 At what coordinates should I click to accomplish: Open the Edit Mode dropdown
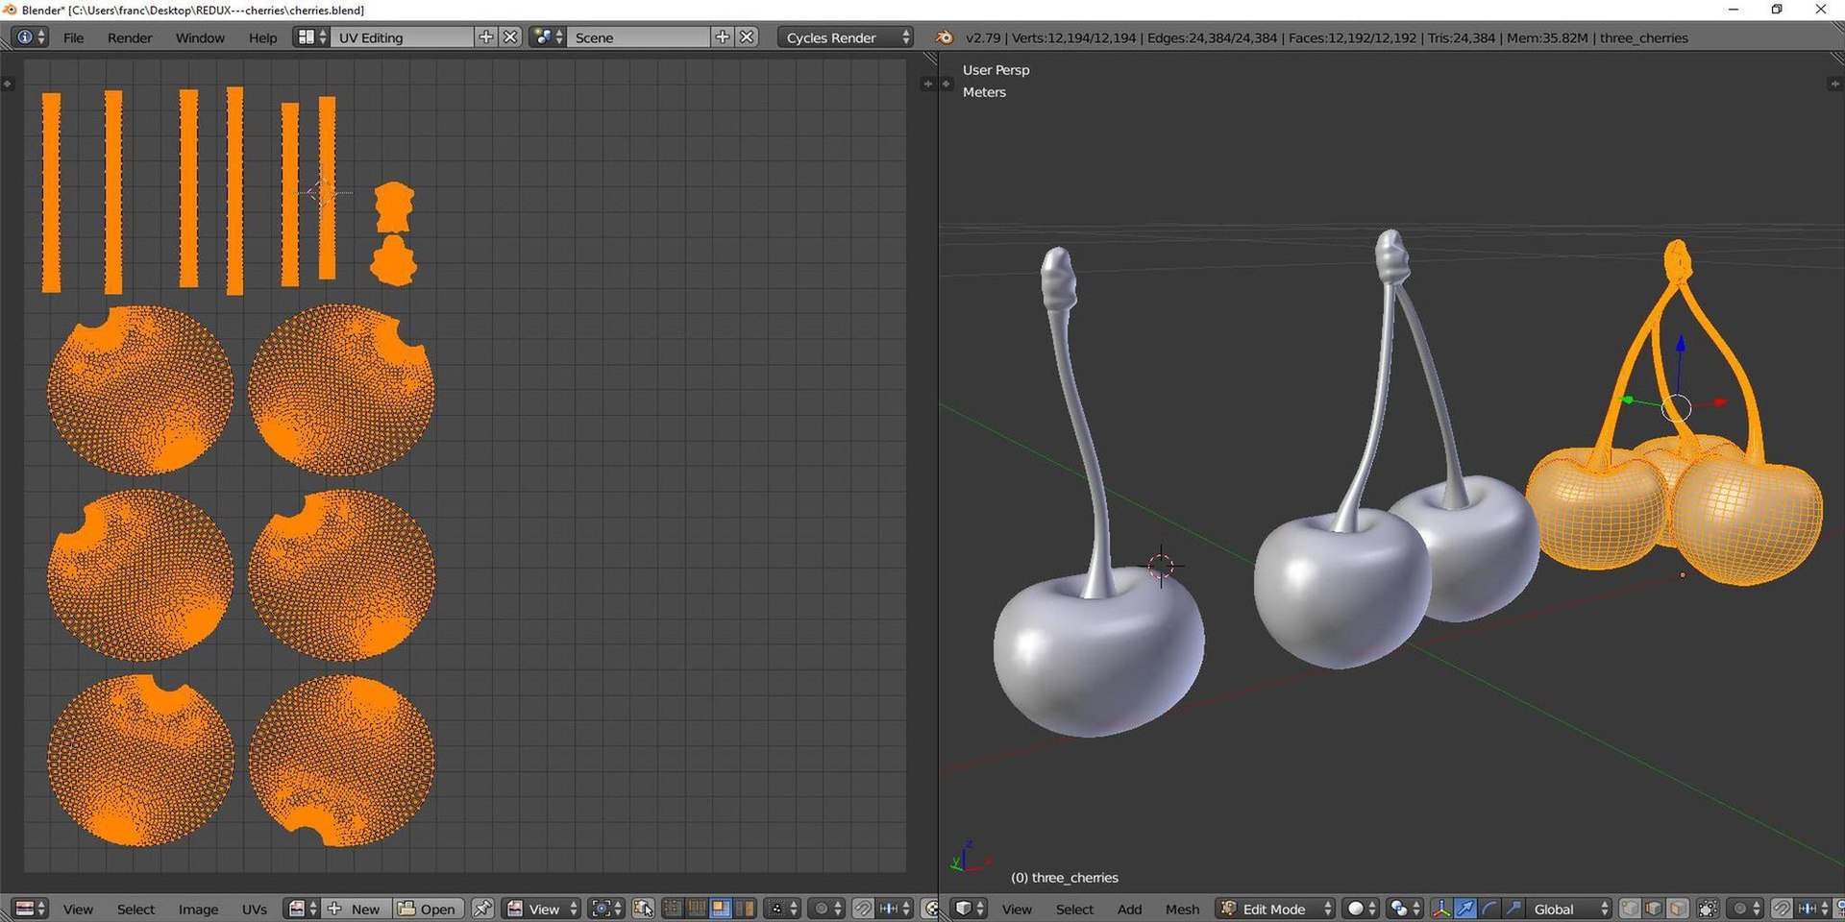1275,909
